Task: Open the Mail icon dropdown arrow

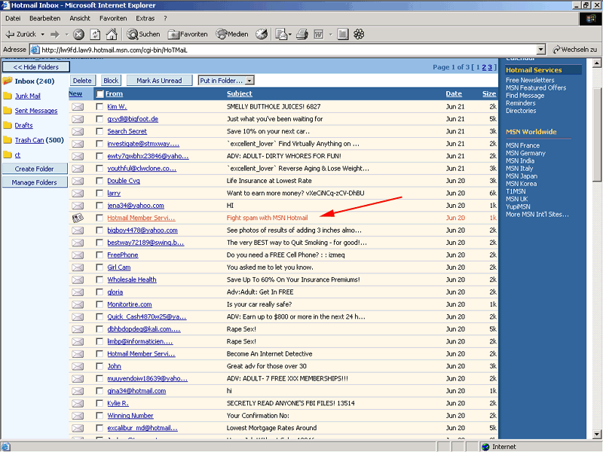Action: [x=290, y=34]
